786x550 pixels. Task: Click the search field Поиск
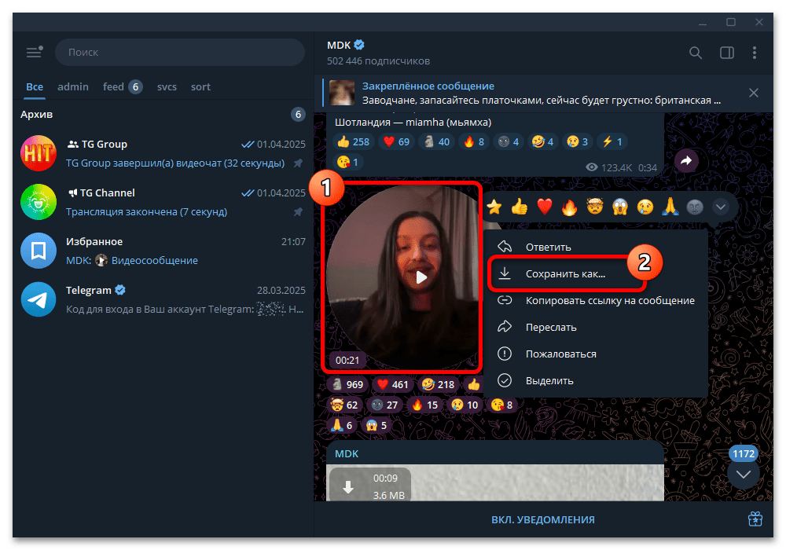(180, 52)
